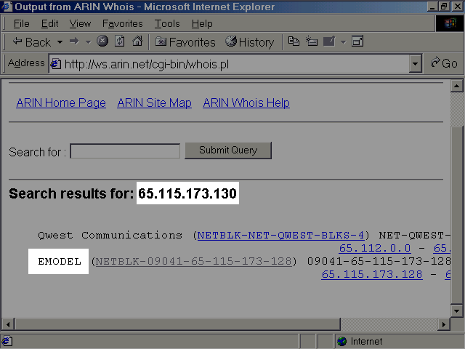Click the Edit toolbar icon
The image size is (465, 349).
click(x=329, y=41)
